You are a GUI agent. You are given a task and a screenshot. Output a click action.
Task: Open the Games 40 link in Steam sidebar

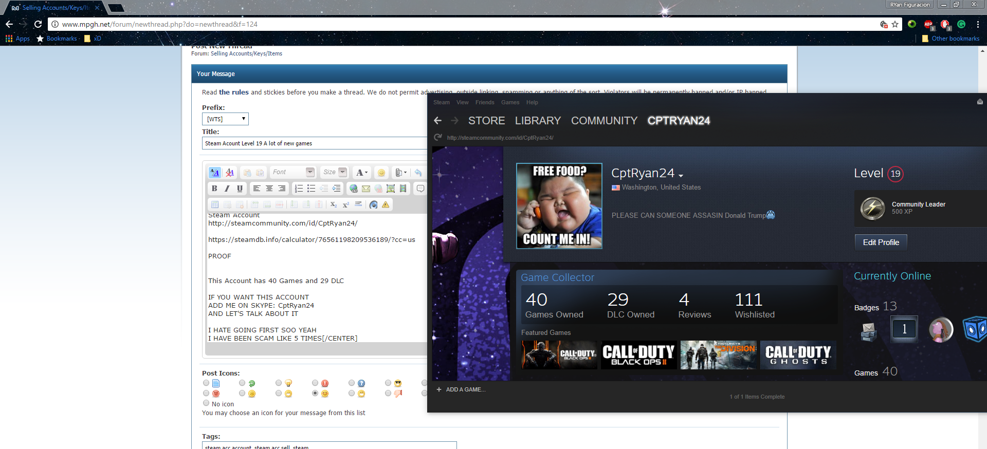tap(875, 372)
